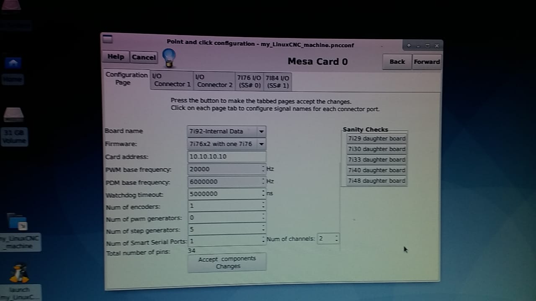Viewport: 536px width, 301px height.
Task: Select the Configuration Page tab
Action: [x=126, y=79]
